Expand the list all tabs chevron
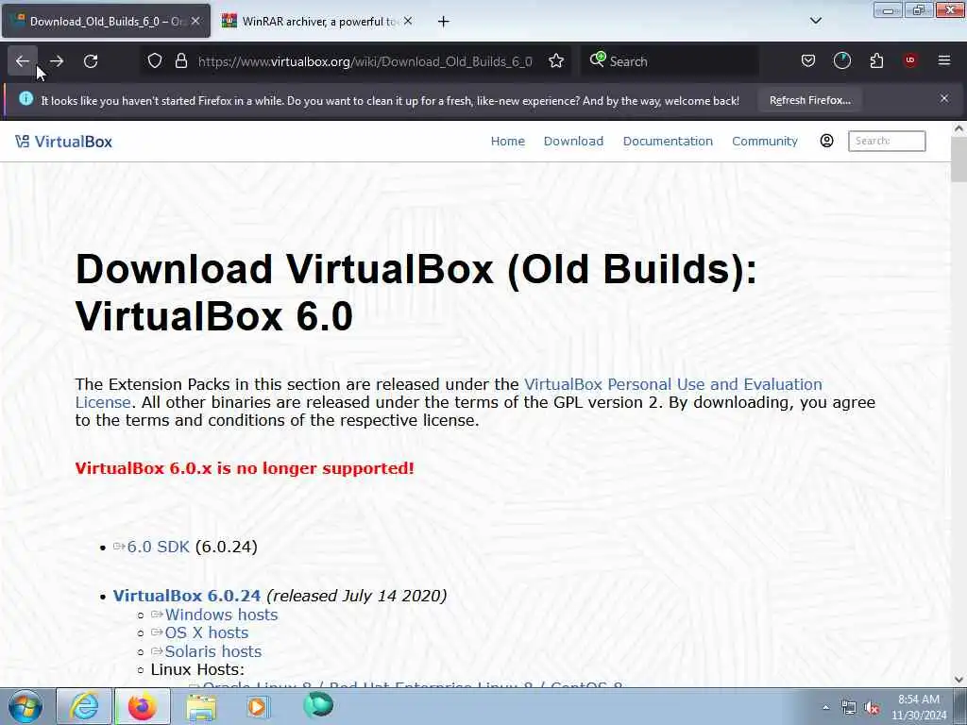Image resolution: width=967 pixels, height=725 pixels. pyautogui.click(x=815, y=21)
